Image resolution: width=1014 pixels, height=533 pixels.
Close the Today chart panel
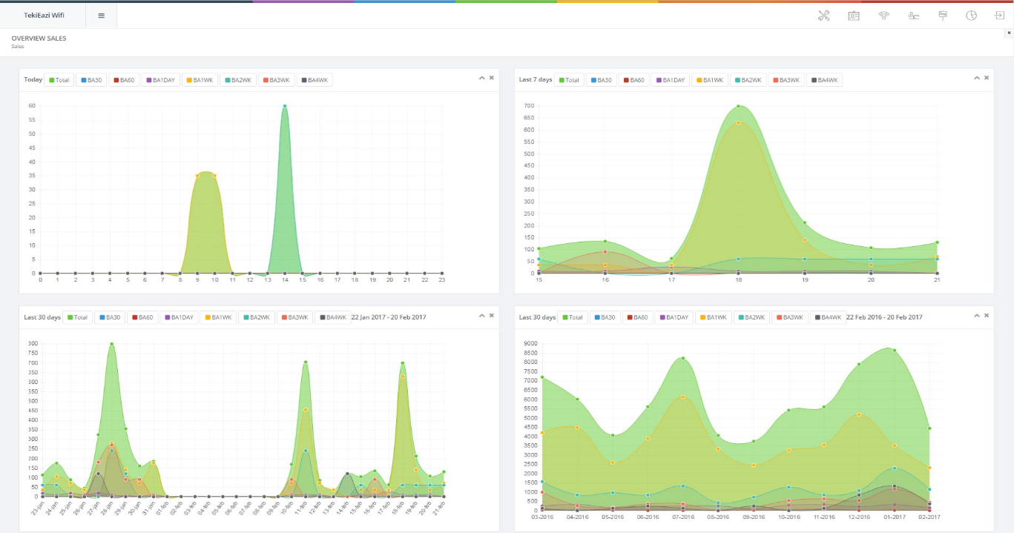(x=491, y=77)
